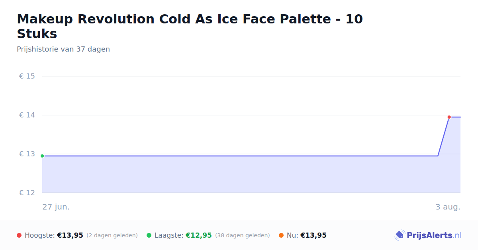Open the PrijsAlerts.nl brand link
Screen dimensions: 478x250
[x=428, y=235]
